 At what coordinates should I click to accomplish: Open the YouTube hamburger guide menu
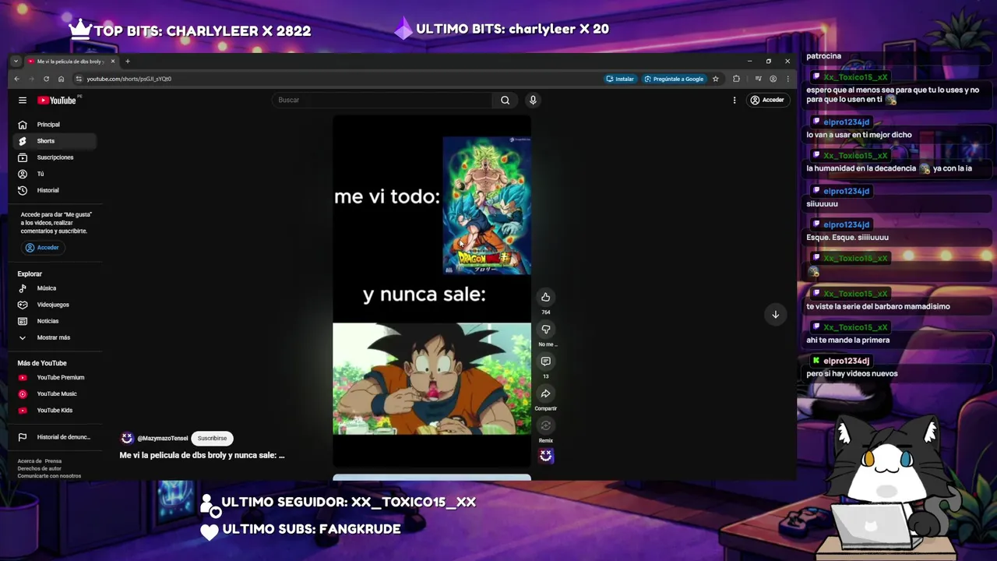(x=23, y=101)
